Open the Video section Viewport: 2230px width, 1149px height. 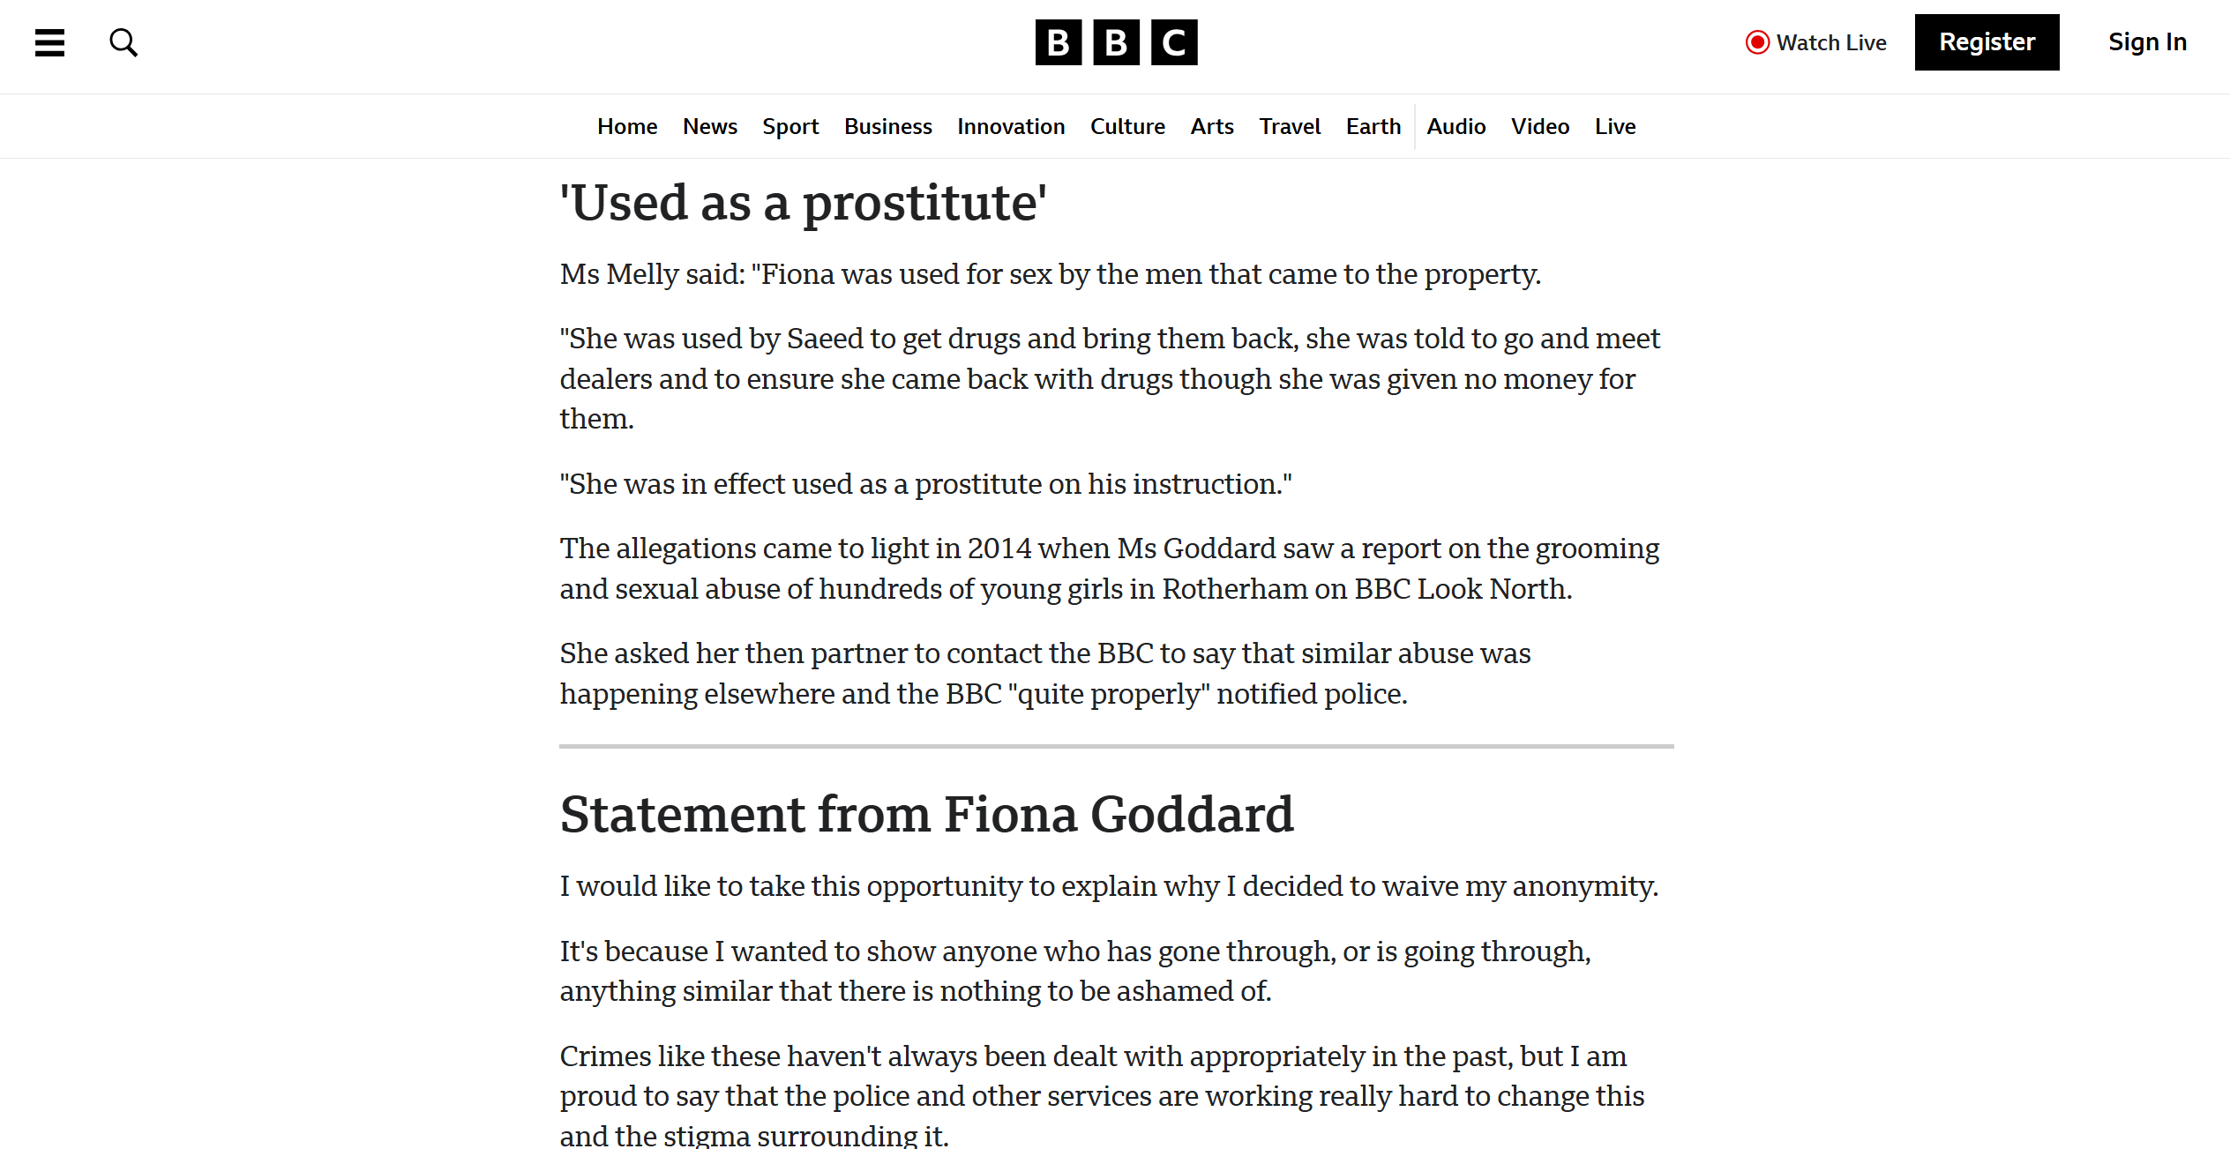(1539, 127)
